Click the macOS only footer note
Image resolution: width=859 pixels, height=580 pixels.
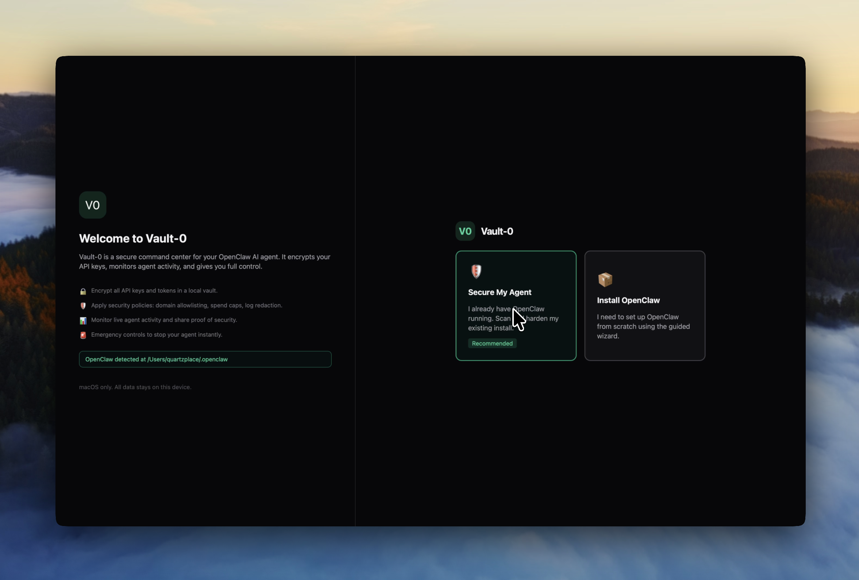(x=135, y=387)
